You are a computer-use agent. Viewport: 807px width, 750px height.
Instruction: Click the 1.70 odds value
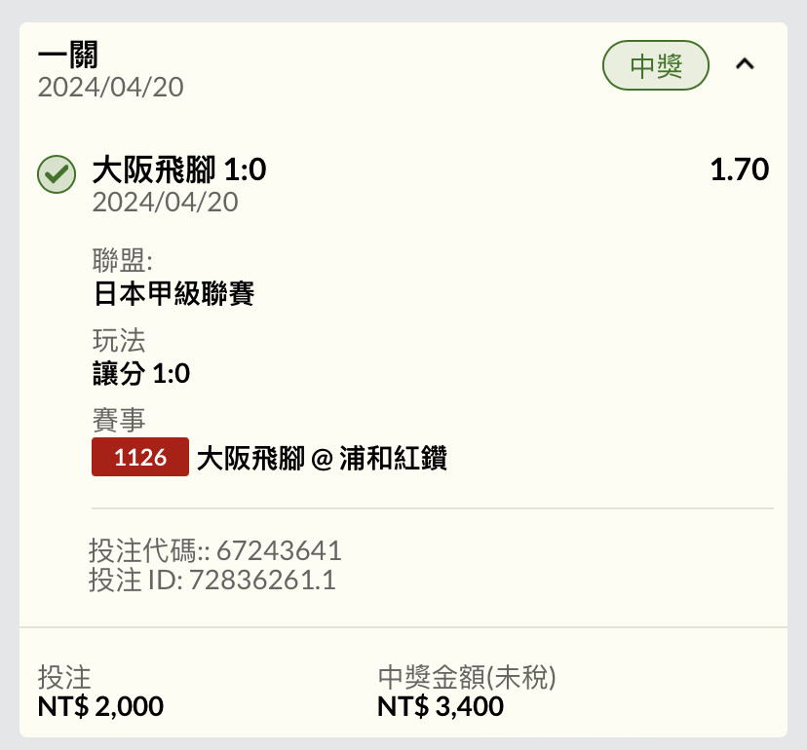[x=740, y=169]
